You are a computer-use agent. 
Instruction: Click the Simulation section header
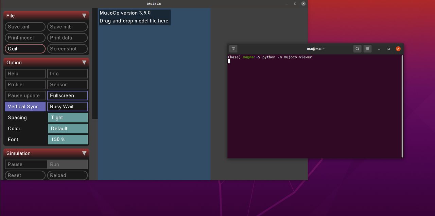pyautogui.click(x=46, y=153)
